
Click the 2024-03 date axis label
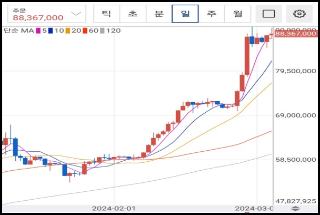(254, 209)
